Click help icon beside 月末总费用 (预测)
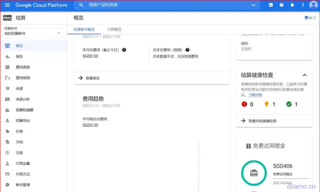Image resolution: width=320 pixels, height=192 pixels. 187,50
